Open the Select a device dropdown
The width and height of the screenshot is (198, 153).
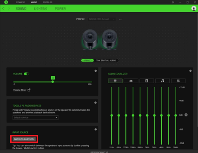click(x=35, y=117)
